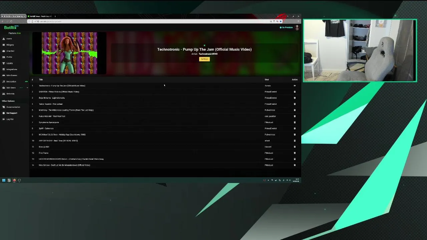Image resolution: width=427 pixels, height=240 pixels.
Task: Open Loyalty section
Action: 9,63
